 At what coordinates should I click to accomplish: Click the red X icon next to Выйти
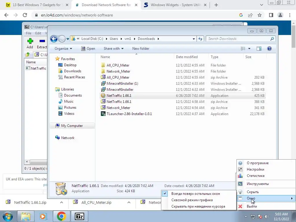tap(240, 206)
